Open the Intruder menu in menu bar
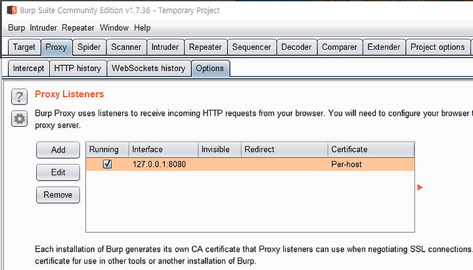The height and width of the screenshot is (270, 473). click(x=43, y=28)
